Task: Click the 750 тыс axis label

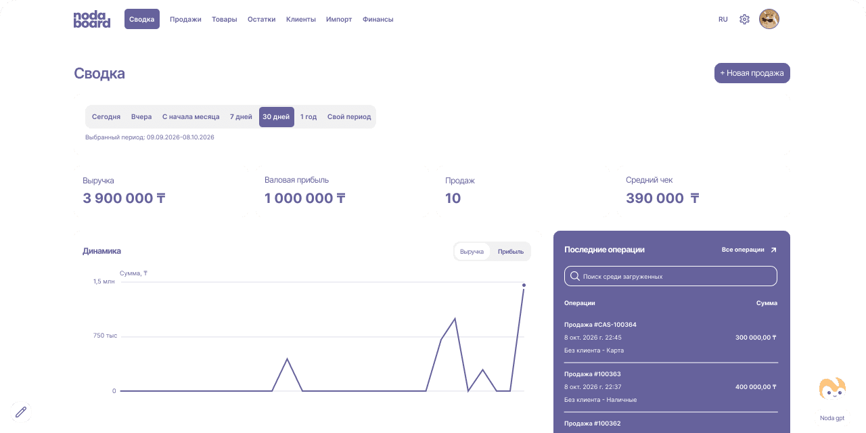Action: tap(105, 336)
